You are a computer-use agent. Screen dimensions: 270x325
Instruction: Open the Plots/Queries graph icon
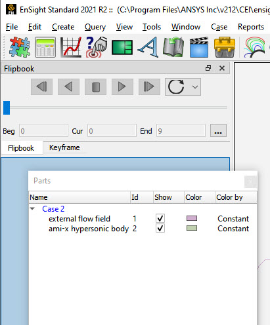[71, 47]
